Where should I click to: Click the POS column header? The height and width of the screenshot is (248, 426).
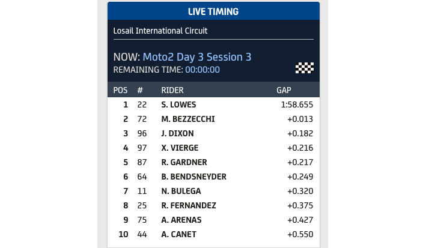120,90
